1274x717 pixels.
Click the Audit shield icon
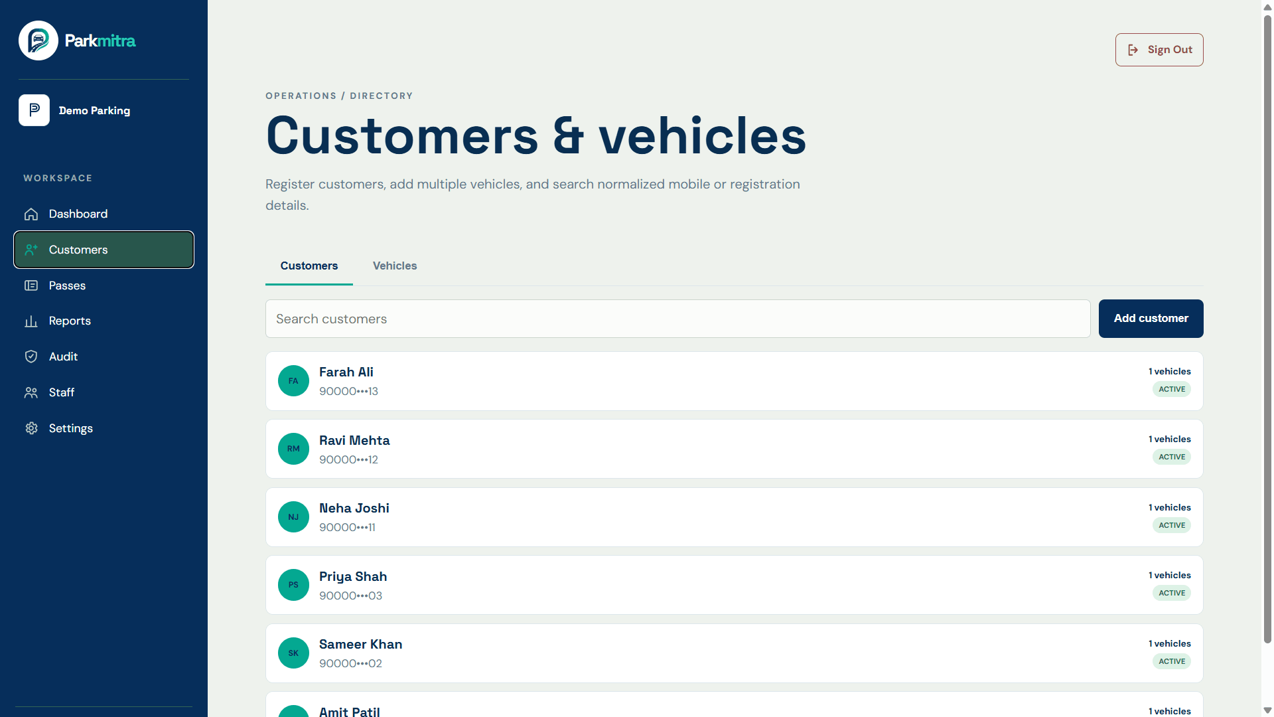pos(31,357)
